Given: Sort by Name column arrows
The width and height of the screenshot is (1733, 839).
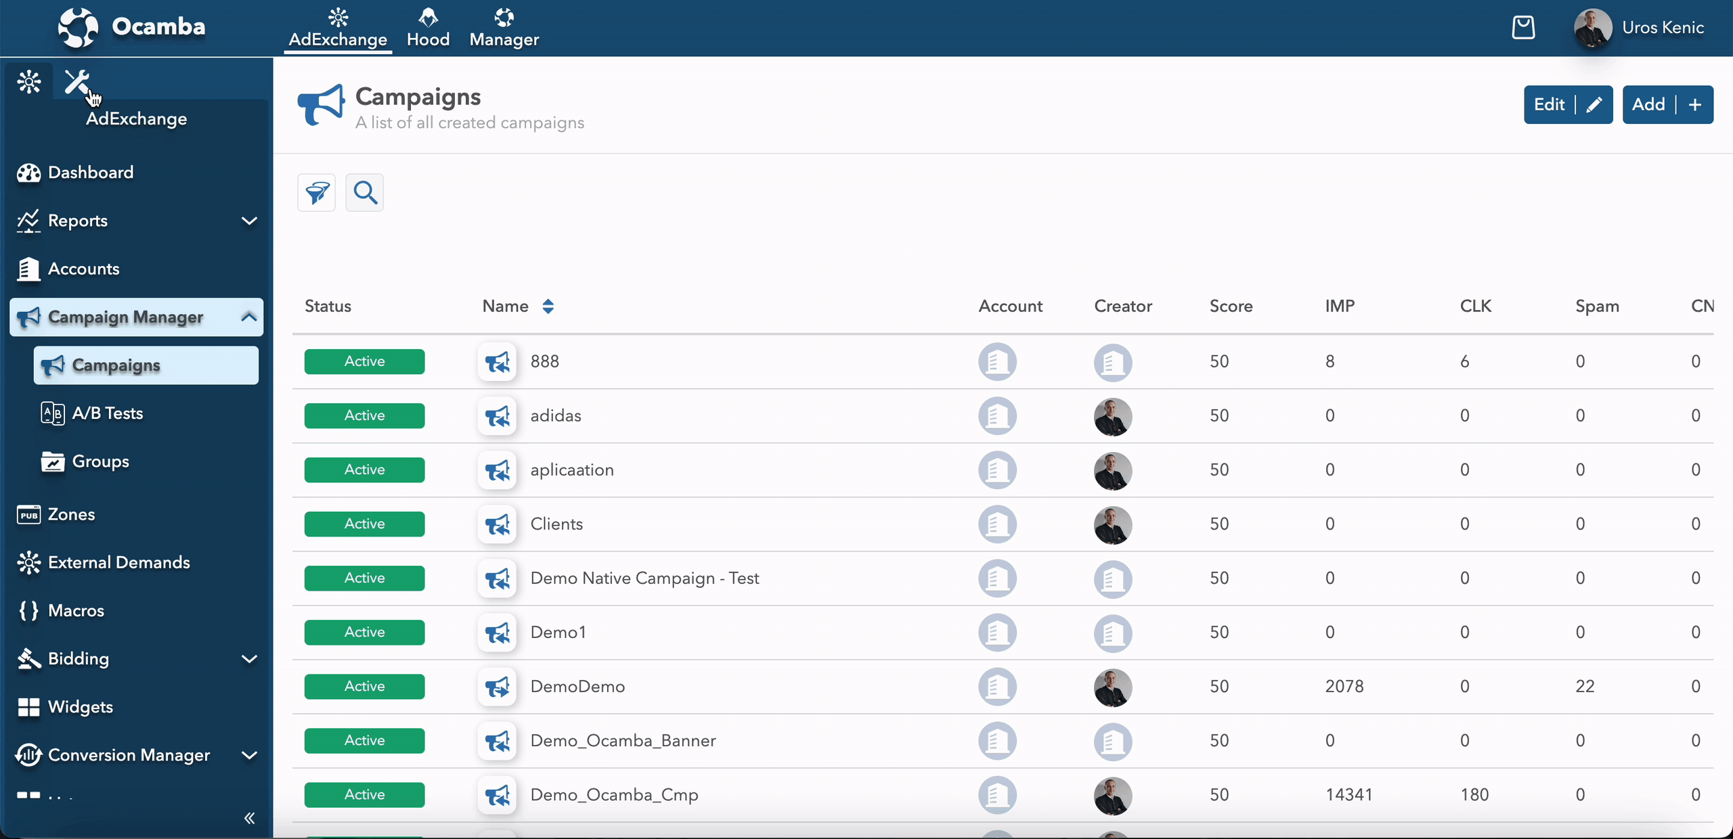Looking at the screenshot, I should pyautogui.click(x=548, y=307).
